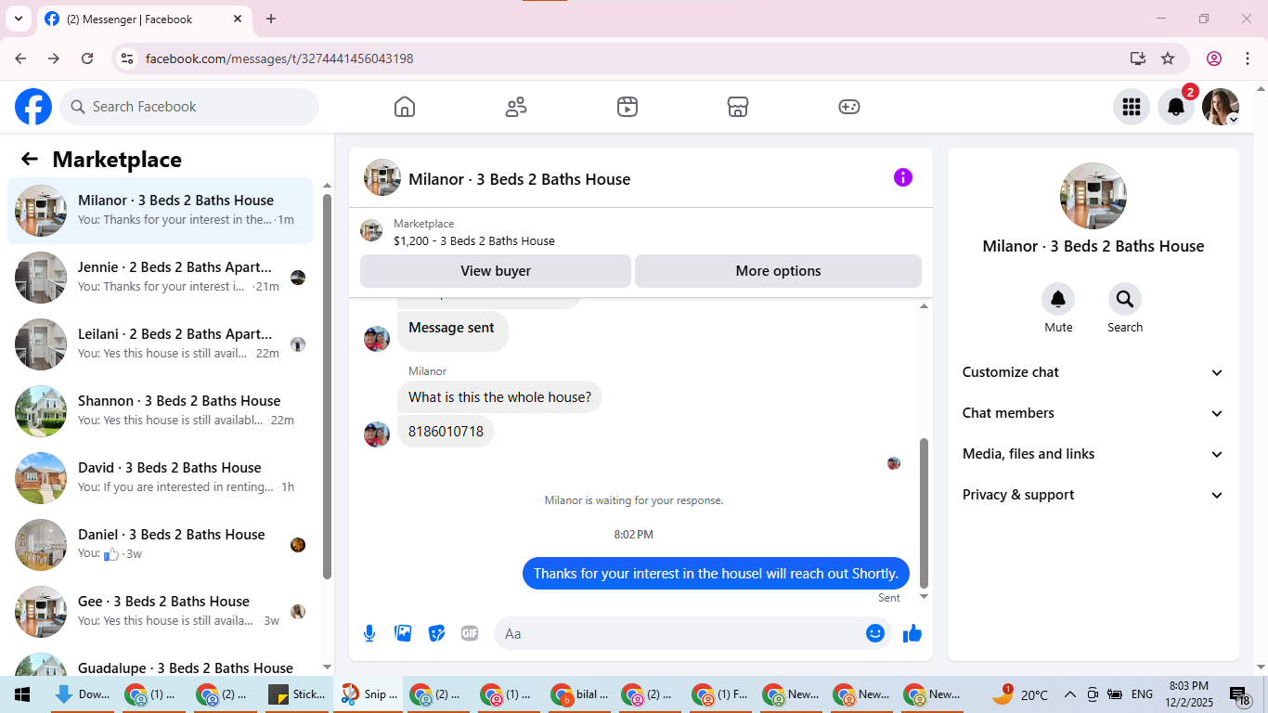
Task: Open the notifications bell with badge 2
Action: tap(1176, 107)
